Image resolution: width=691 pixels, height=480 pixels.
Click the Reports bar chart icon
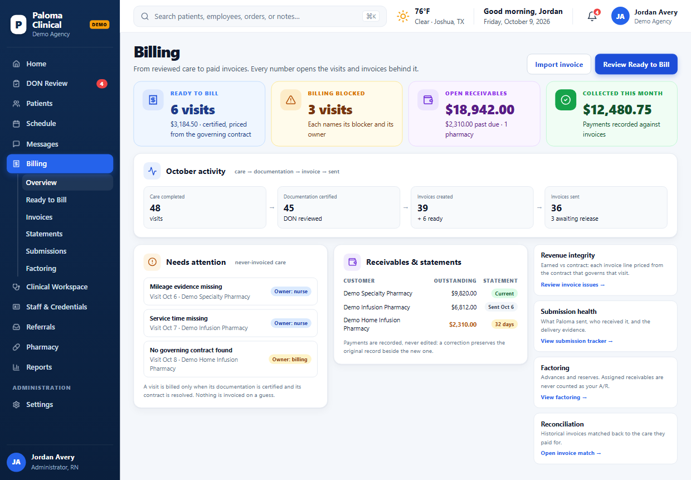(x=16, y=367)
